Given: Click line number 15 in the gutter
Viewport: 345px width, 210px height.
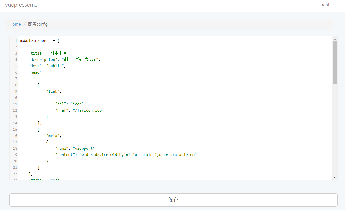Looking at the screenshot, I should (15, 129).
